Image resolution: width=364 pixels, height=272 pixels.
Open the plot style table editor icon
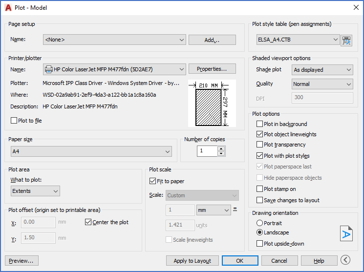pyautogui.click(x=347, y=40)
